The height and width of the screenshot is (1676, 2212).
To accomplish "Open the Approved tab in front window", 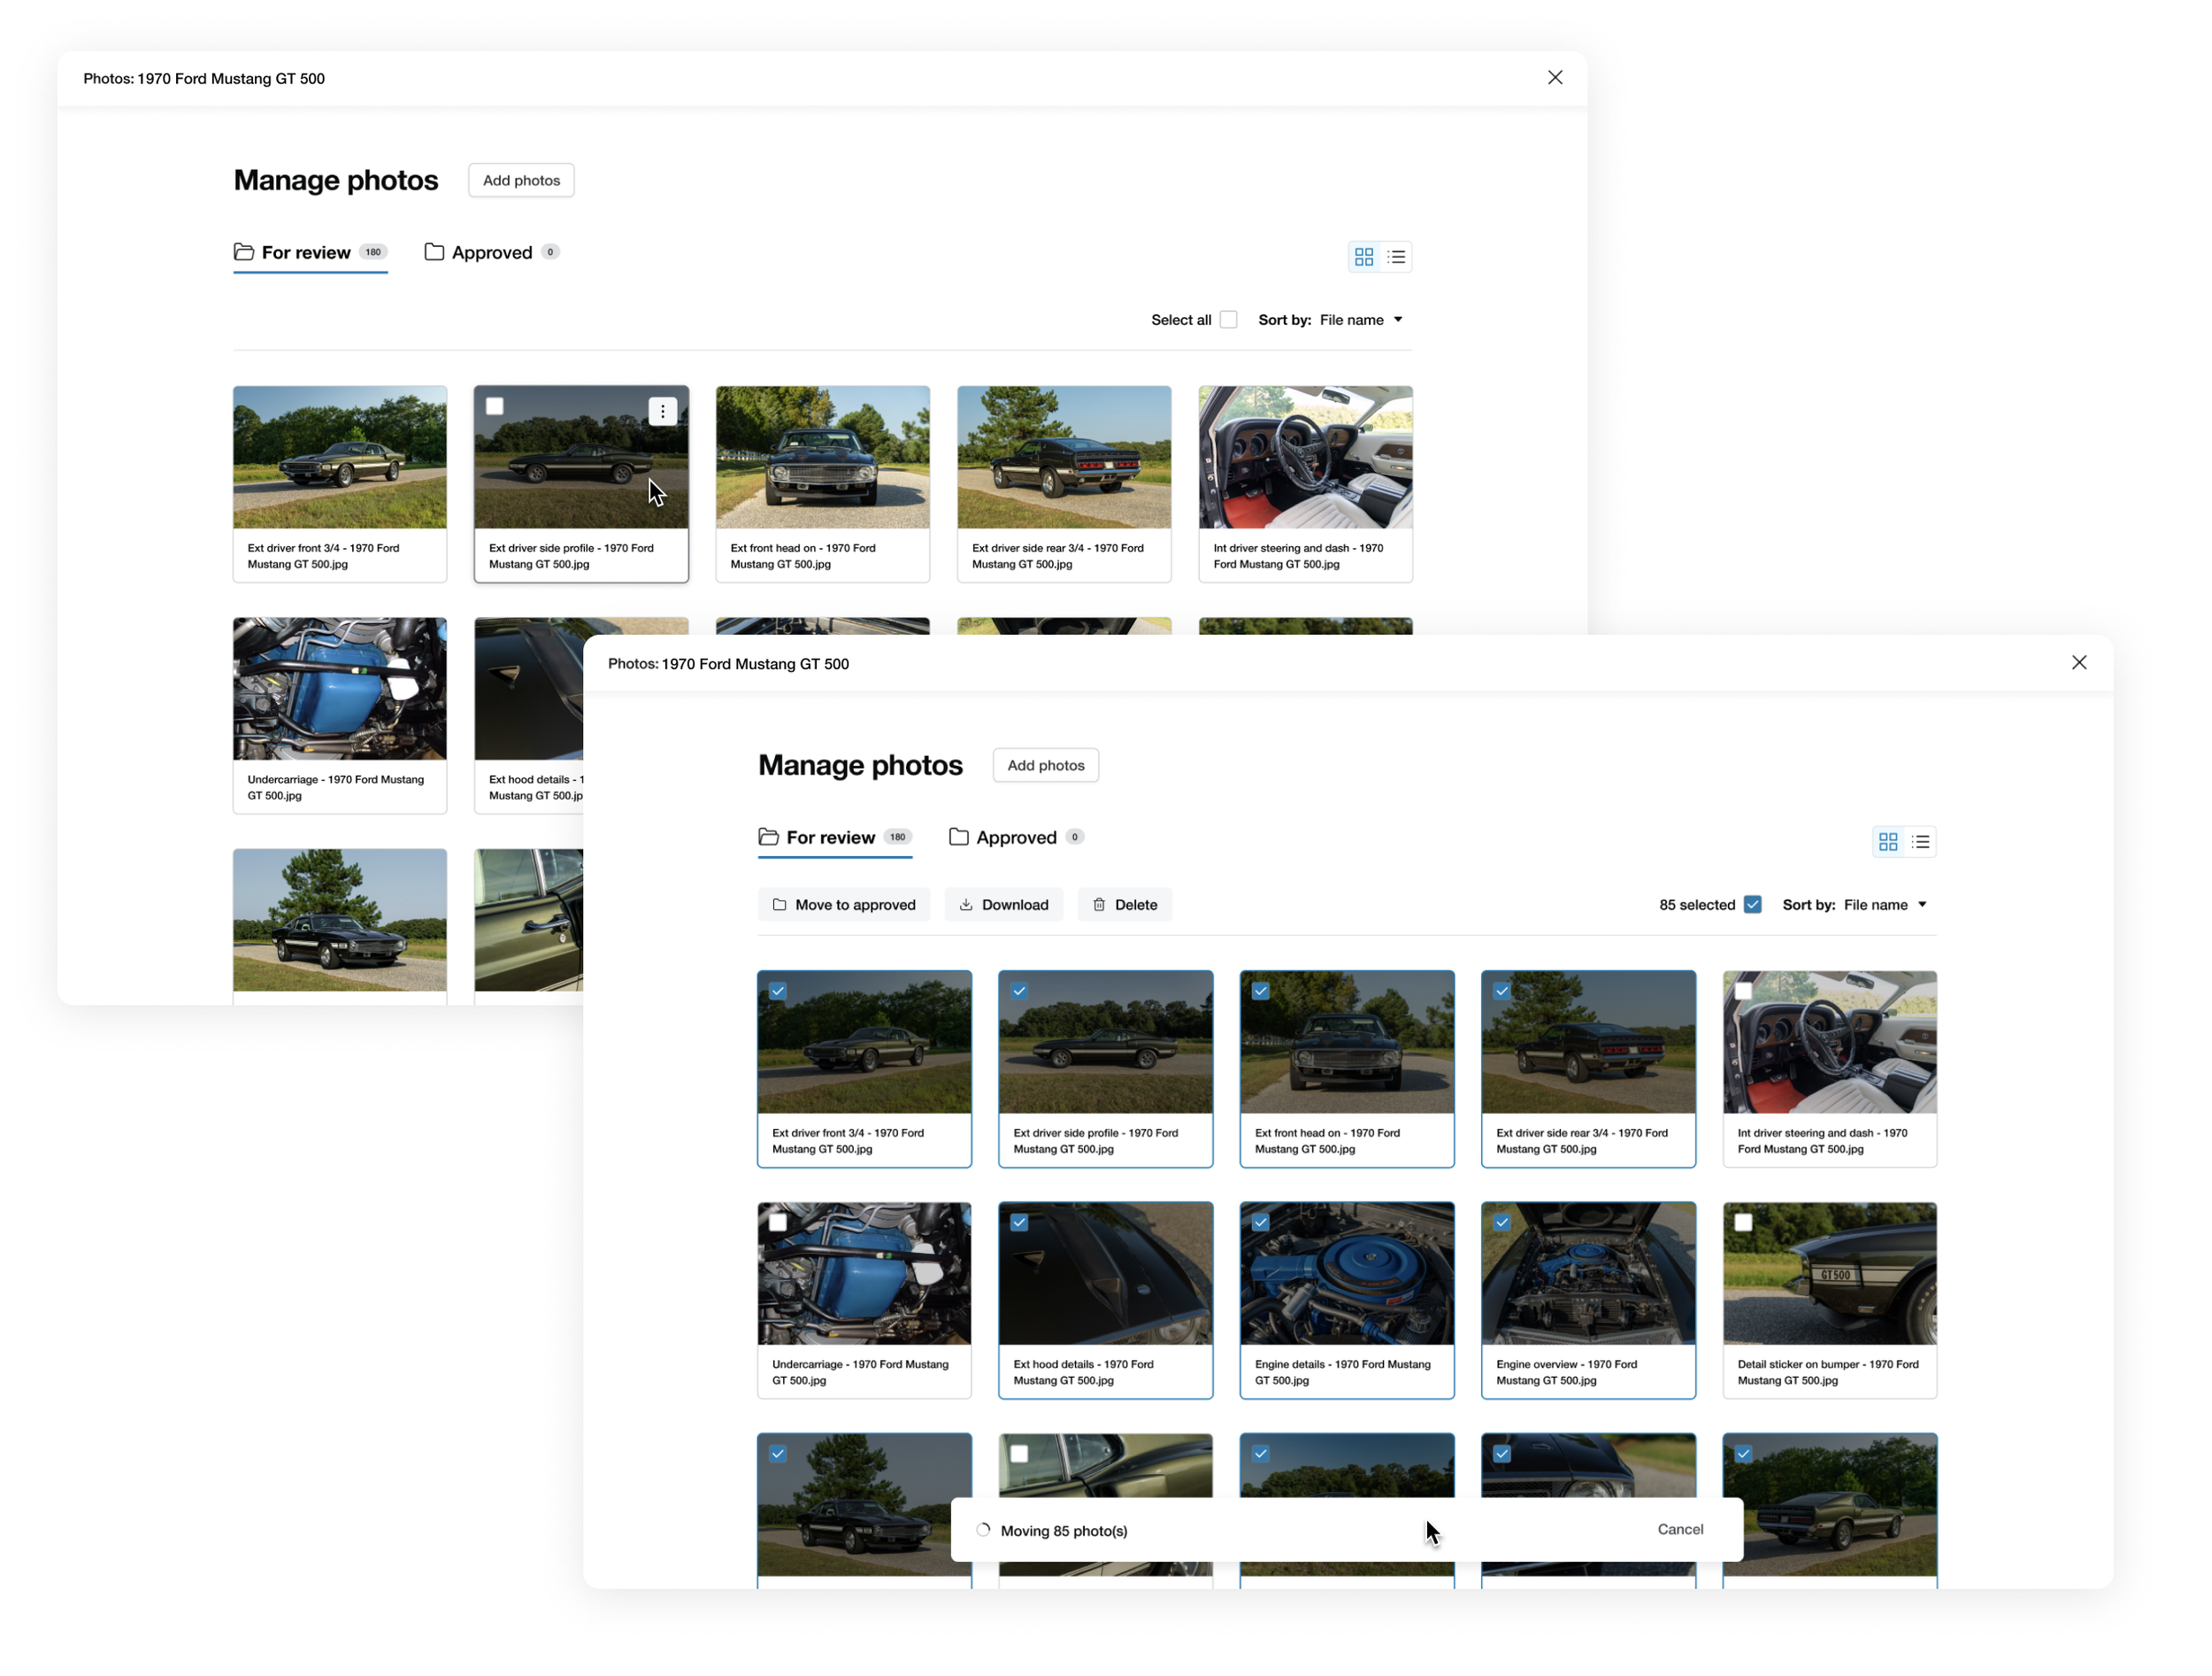I will coord(1015,838).
